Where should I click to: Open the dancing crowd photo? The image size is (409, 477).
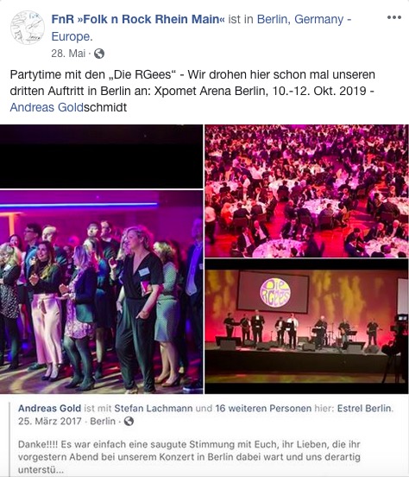[101, 292]
